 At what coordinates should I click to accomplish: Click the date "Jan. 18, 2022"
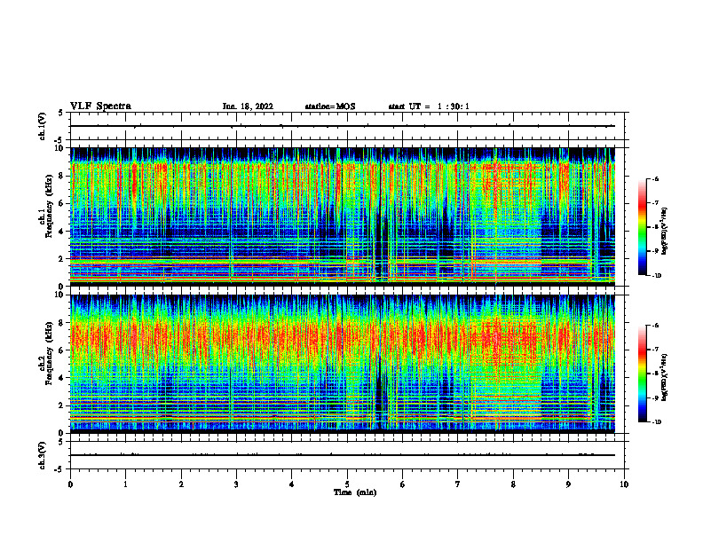pos(248,106)
